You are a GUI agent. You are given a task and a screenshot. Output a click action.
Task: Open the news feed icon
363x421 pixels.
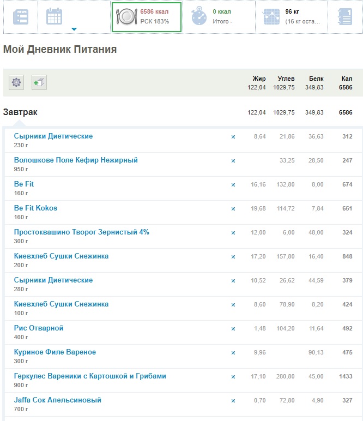[20, 17]
